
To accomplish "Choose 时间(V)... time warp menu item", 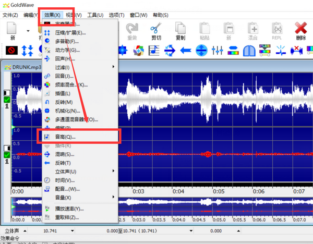I will [x=80, y=180].
